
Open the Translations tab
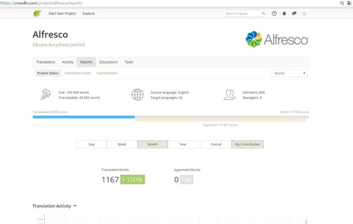[x=46, y=62]
